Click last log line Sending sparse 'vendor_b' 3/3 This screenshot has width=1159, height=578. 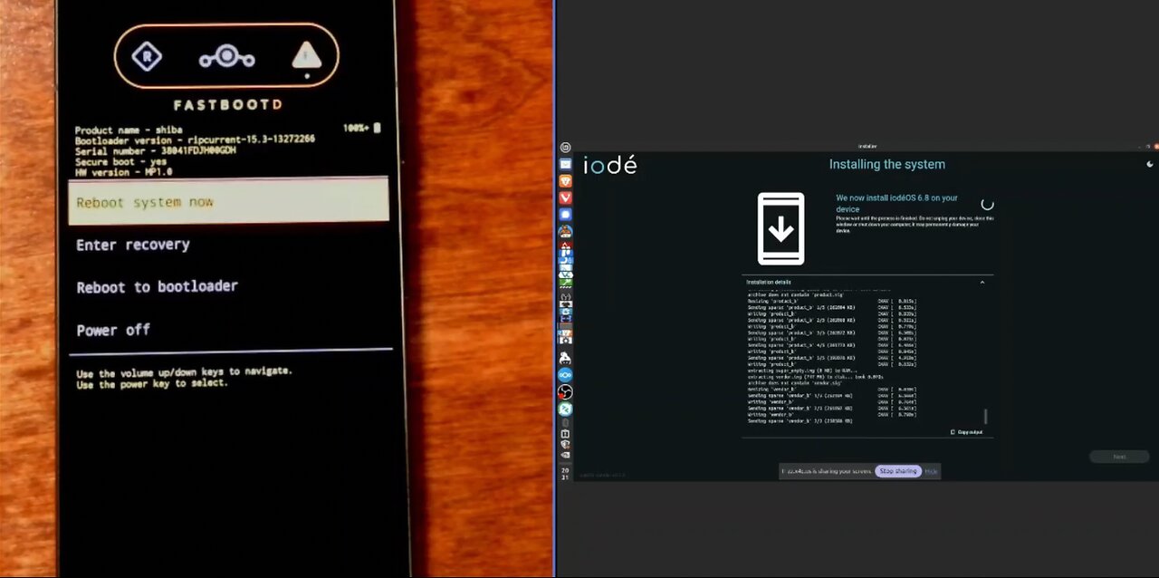pyautogui.click(x=801, y=421)
